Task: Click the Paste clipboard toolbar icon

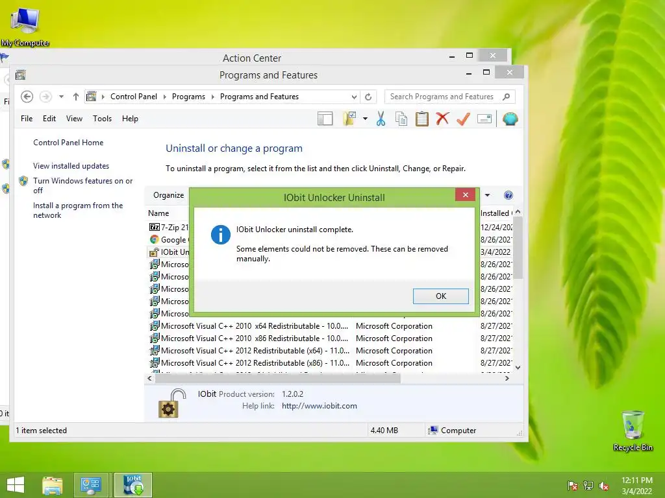Action: (421, 119)
